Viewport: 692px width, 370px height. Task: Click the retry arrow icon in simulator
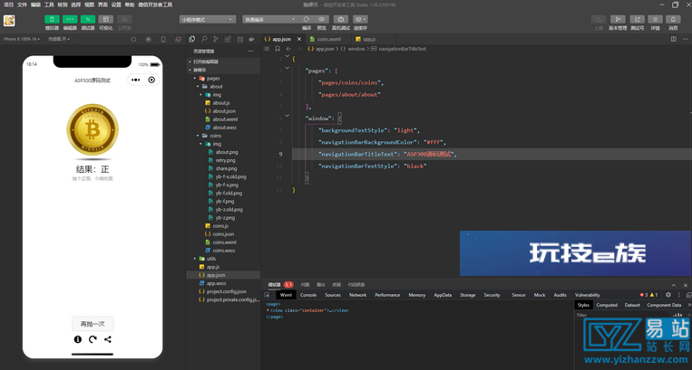pyautogui.click(x=93, y=339)
